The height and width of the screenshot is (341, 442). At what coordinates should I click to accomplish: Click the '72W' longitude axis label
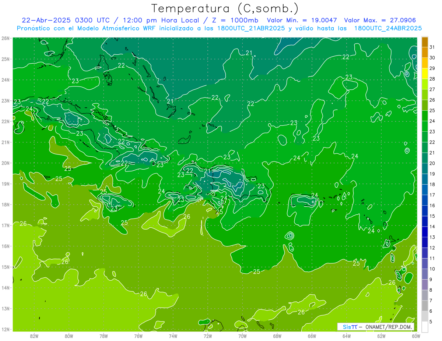point(208,336)
